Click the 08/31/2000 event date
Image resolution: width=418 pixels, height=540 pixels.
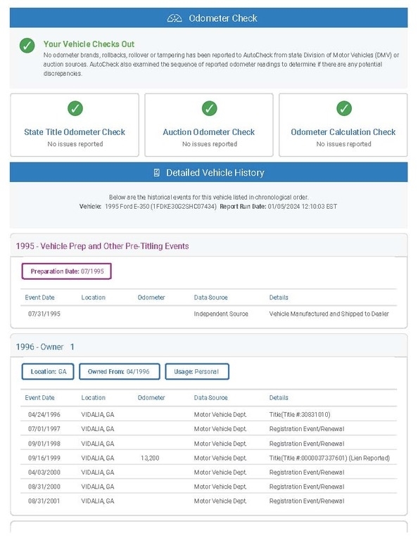[x=44, y=487]
